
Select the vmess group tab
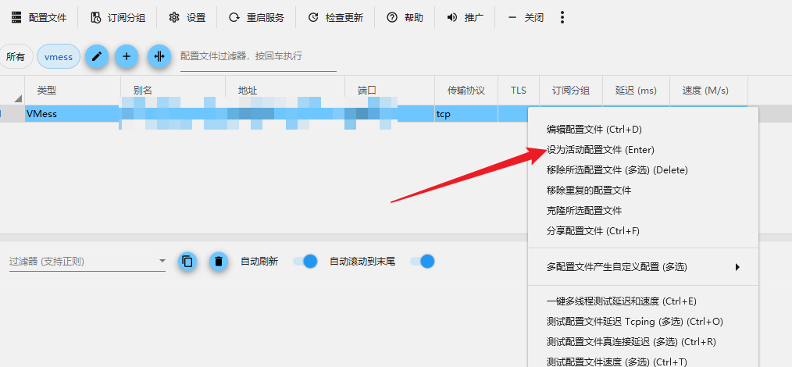[59, 56]
